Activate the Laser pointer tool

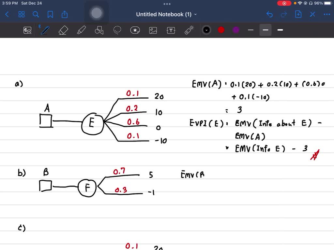click(x=189, y=30)
